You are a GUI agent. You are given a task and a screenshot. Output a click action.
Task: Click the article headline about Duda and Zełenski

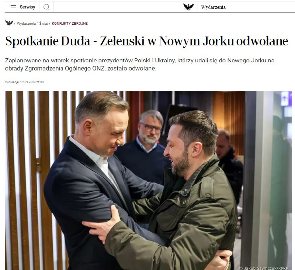coord(146,41)
